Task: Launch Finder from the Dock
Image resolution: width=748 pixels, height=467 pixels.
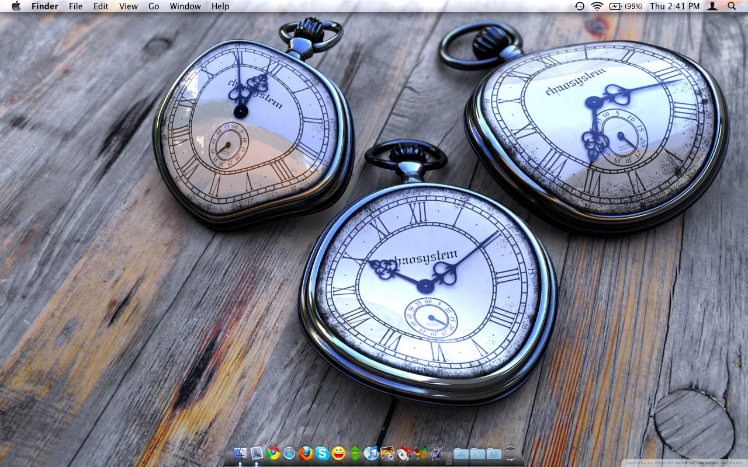Action: click(240, 453)
